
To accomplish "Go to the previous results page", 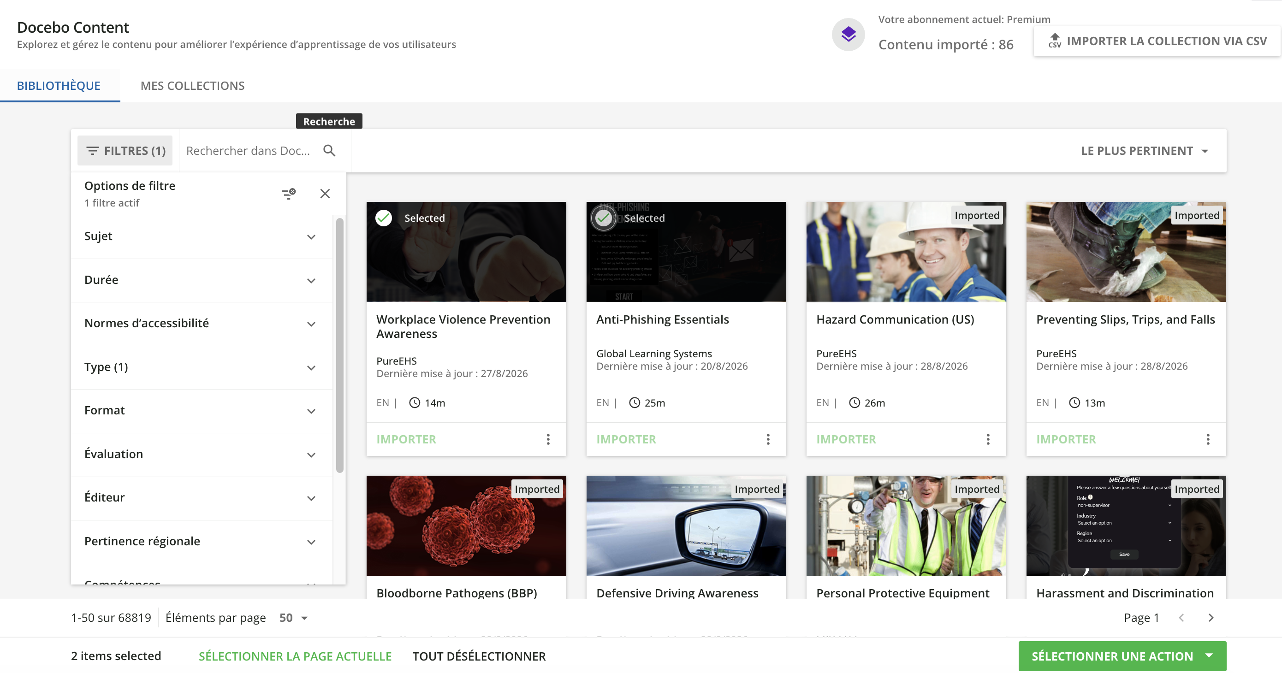I will [1181, 618].
